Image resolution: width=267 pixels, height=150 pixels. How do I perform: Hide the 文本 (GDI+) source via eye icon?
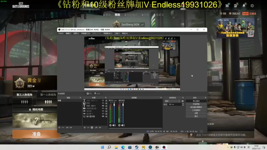(103, 106)
